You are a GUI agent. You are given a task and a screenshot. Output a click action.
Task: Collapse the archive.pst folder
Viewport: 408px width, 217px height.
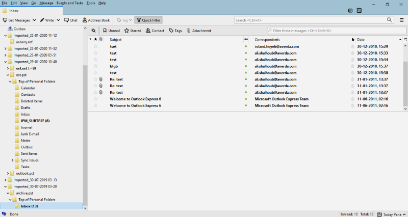8,193
